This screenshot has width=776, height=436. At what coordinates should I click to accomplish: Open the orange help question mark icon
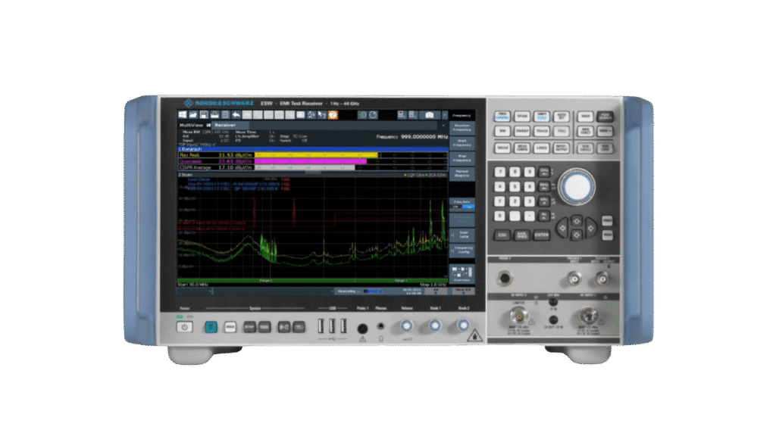pyautogui.click(x=333, y=114)
